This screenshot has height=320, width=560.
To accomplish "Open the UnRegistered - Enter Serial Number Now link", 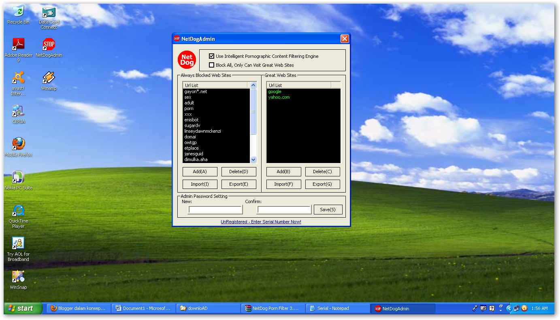I will pyautogui.click(x=261, y=222).
